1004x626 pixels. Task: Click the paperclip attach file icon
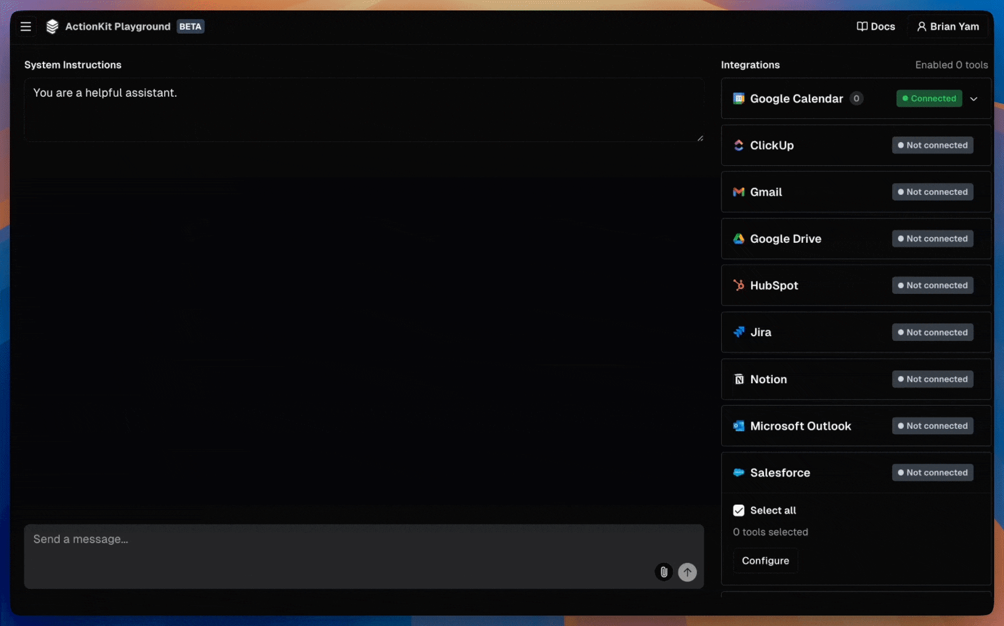pos(664,572)
